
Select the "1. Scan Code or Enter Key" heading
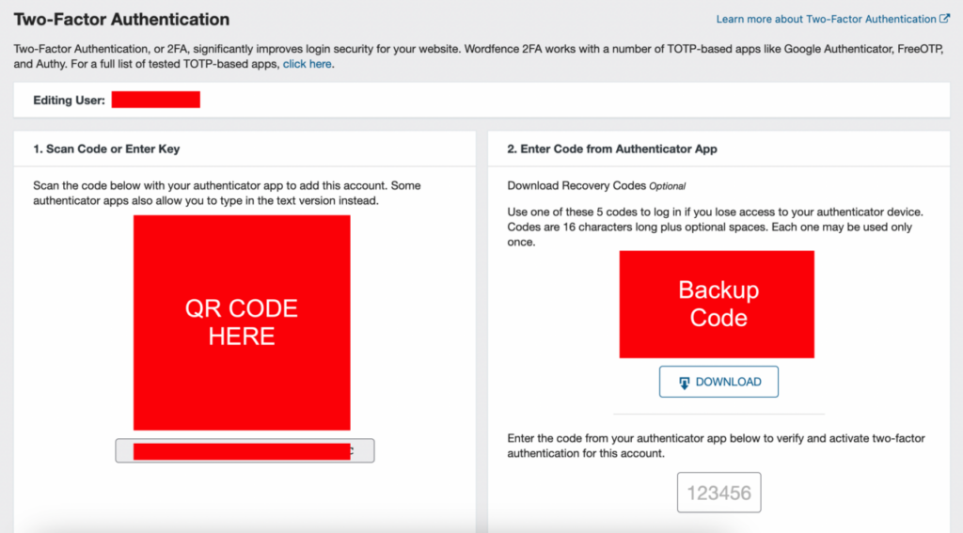click(106, 149)
